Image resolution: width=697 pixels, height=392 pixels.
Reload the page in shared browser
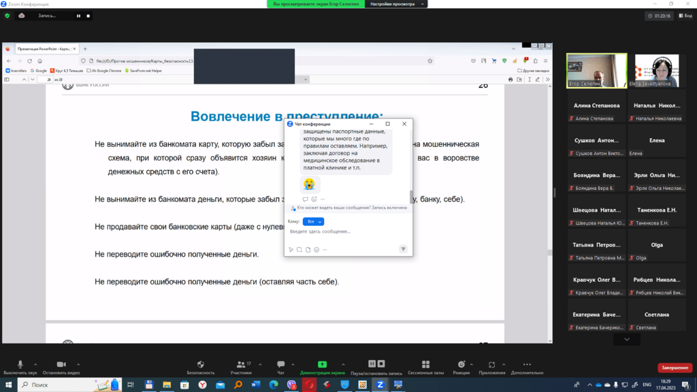(30, 61)
